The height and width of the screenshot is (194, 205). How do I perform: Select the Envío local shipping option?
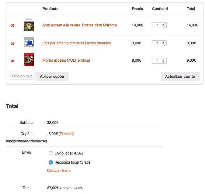coord(51,153)
